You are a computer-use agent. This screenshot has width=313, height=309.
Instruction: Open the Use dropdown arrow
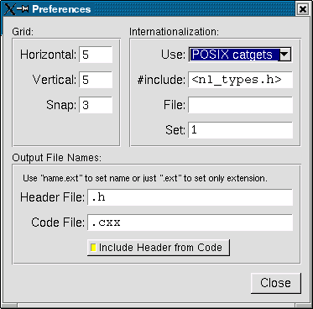[285, 55]
